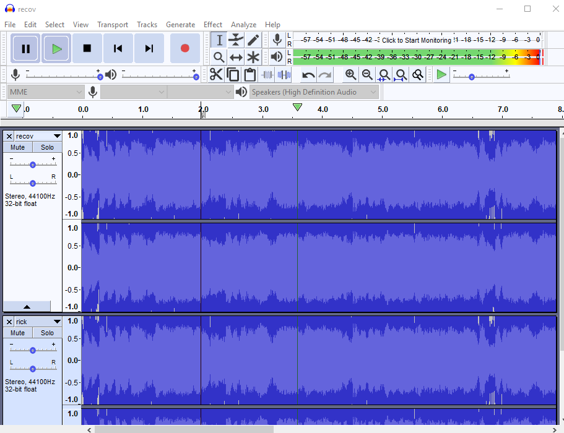This screenshot has height=433, width=564.
Task: Cut selection with the scissors icon
Action: 216,75
